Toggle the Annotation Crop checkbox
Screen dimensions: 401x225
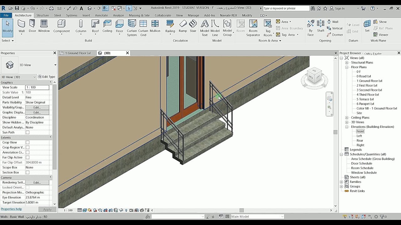[28, 152]
